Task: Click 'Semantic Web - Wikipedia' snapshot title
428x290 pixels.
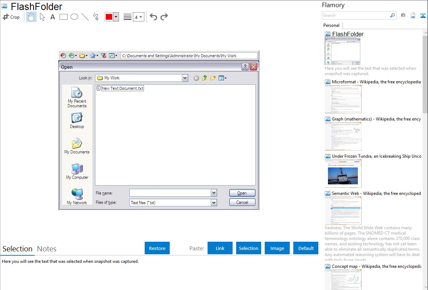Action: (376, 193)
